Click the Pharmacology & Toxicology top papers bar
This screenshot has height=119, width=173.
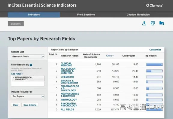point(154,88)
